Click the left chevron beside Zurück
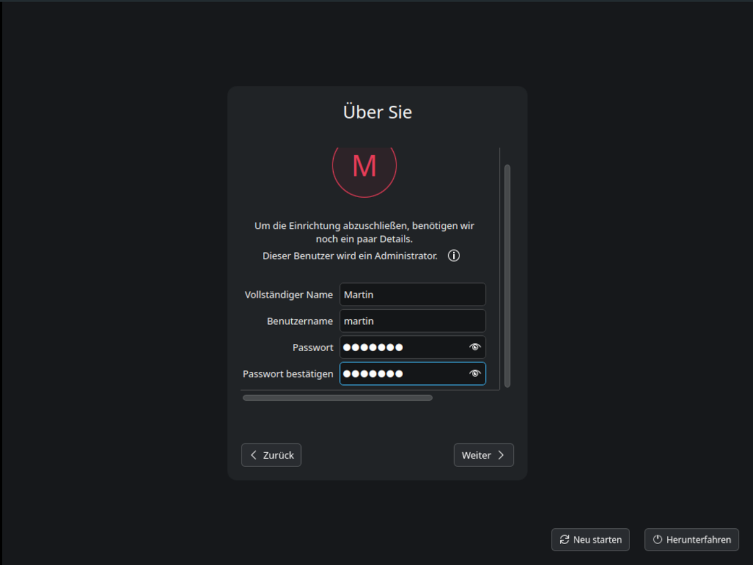 254,455
